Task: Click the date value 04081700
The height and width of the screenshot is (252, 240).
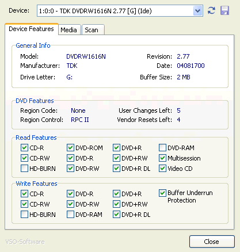Action: [x=191, y=66]
